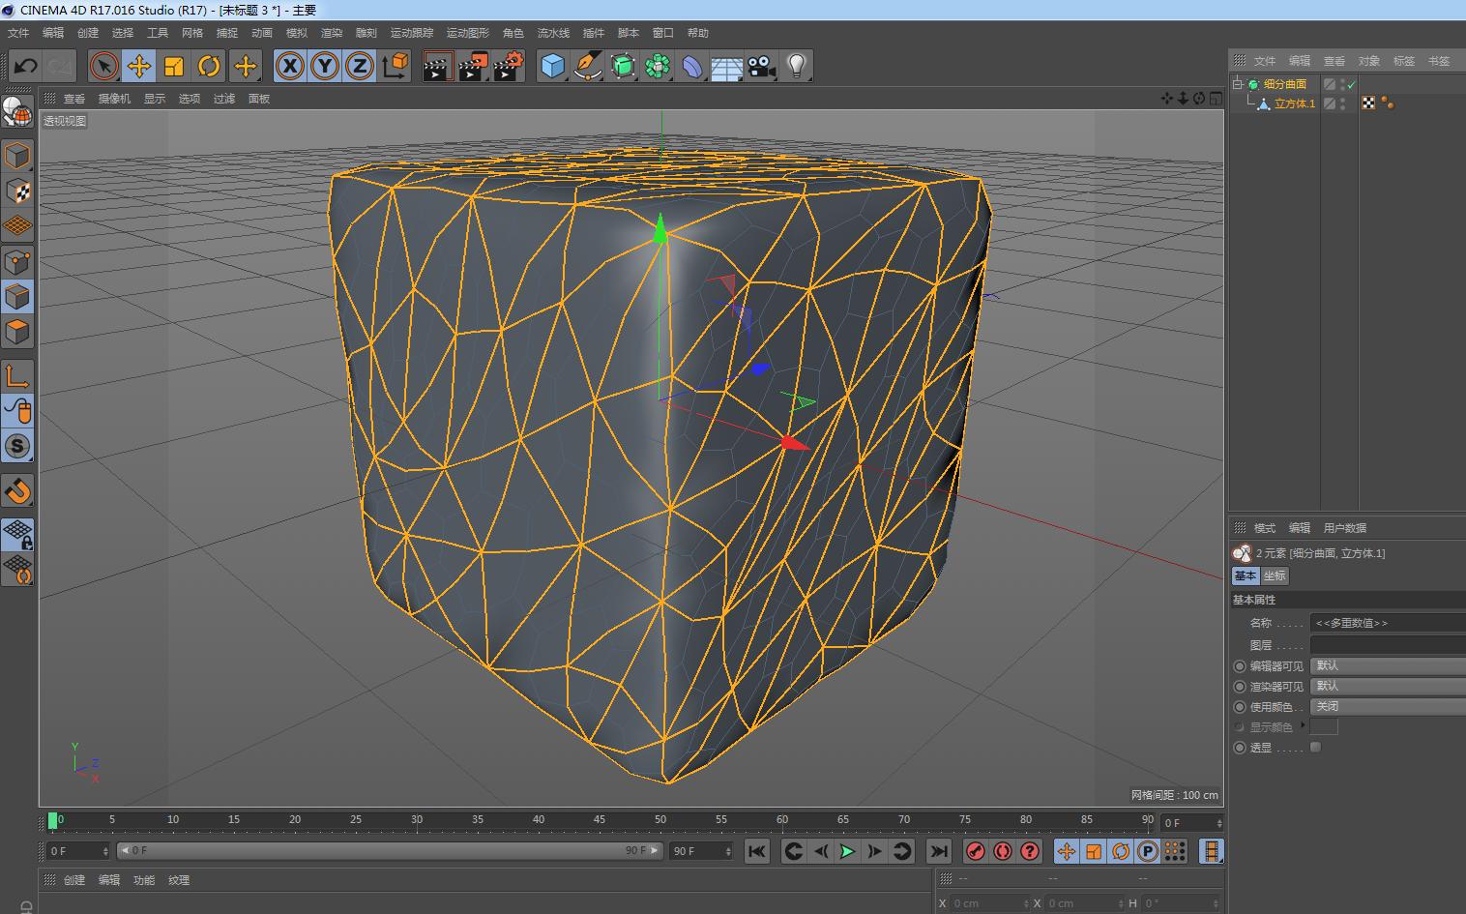Viewport: 1466px width, 914px height.
Task: Open the render settings icon
Action: (x=508, y=66)
